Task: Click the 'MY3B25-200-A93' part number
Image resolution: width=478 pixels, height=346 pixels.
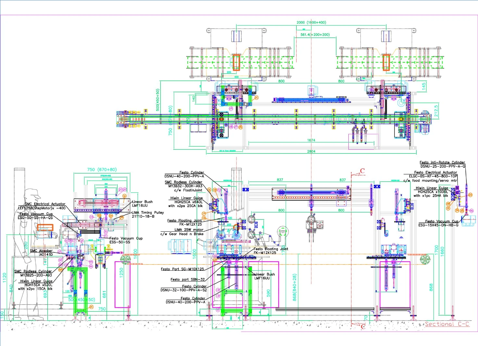Action: 36,275
